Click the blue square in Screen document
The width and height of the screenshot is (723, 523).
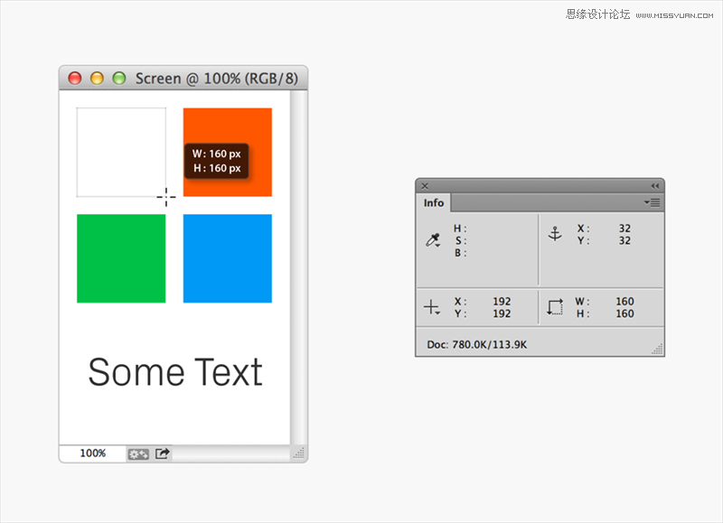(228, 258)
